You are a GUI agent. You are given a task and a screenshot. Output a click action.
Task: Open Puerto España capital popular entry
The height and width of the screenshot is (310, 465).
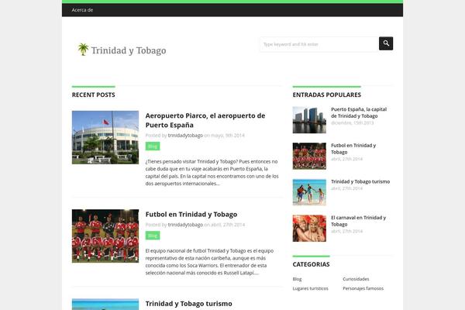pos(359,112)
